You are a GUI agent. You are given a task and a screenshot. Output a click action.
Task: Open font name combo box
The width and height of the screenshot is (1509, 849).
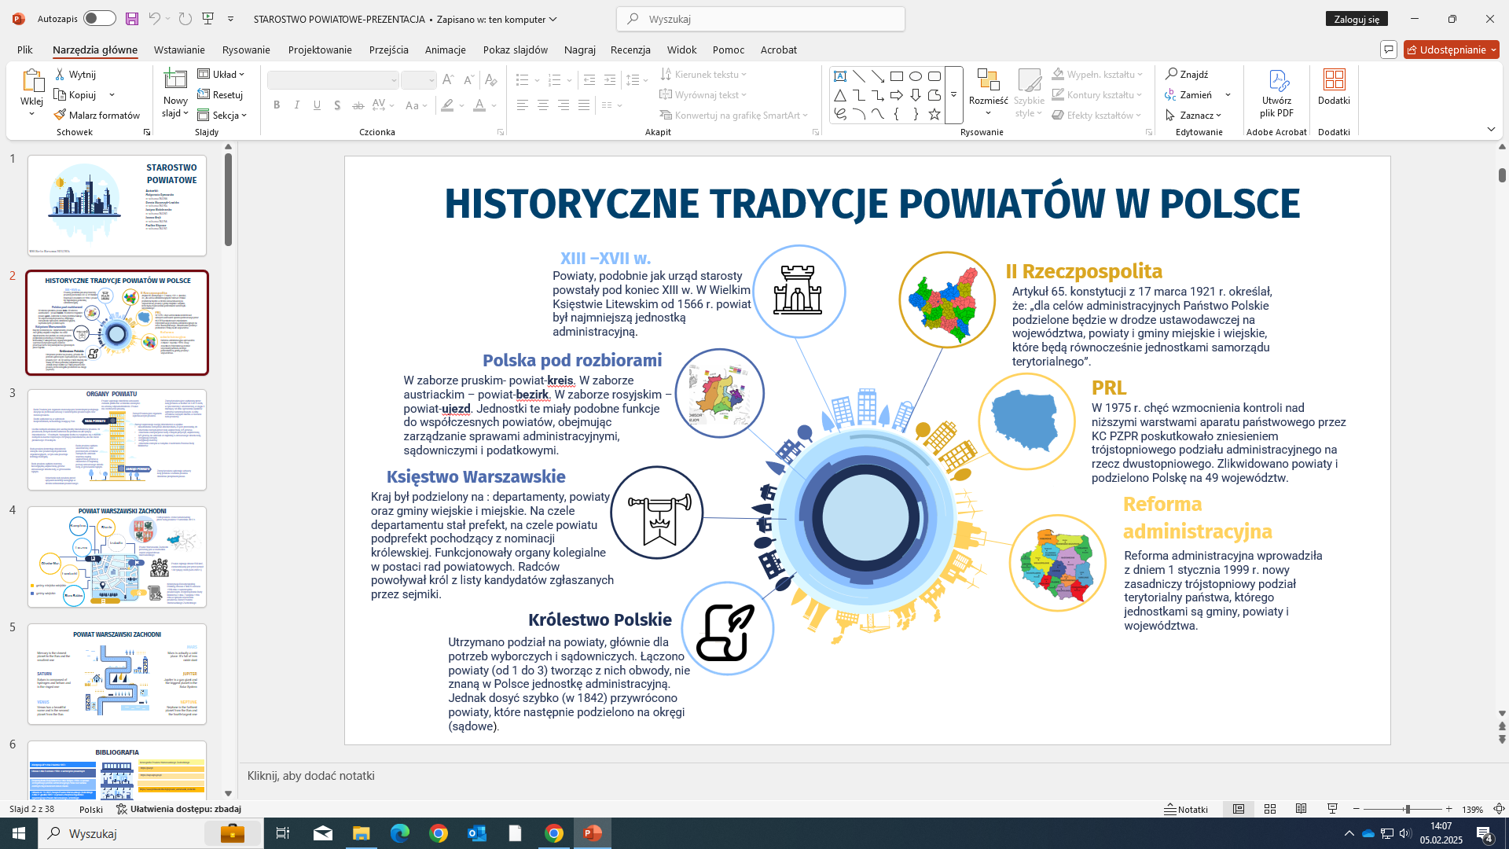pyautogui.click(x=333, y=80)
